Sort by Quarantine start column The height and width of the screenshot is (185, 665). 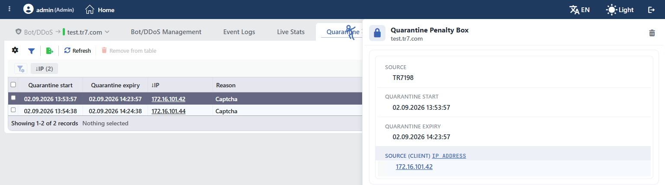pyautogui.click(x=50, y=85)
